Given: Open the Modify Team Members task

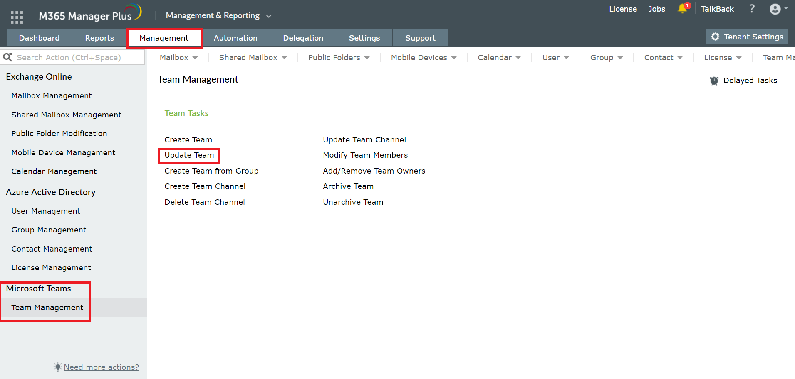Looking at the screenshot, I should pos(365,155).
